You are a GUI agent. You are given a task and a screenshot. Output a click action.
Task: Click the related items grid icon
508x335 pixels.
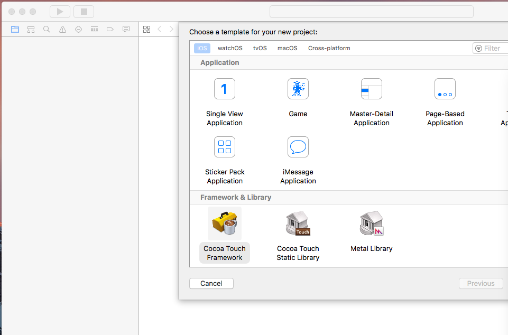(147, 30)
